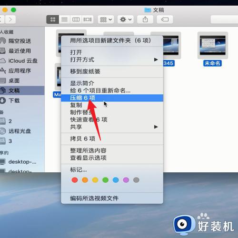This screenshot has height=238, width=238.
Task: Apply the green tag color
Action: (106, 180)
